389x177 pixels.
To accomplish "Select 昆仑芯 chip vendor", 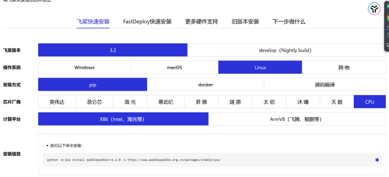I will [x=94, y=102].
